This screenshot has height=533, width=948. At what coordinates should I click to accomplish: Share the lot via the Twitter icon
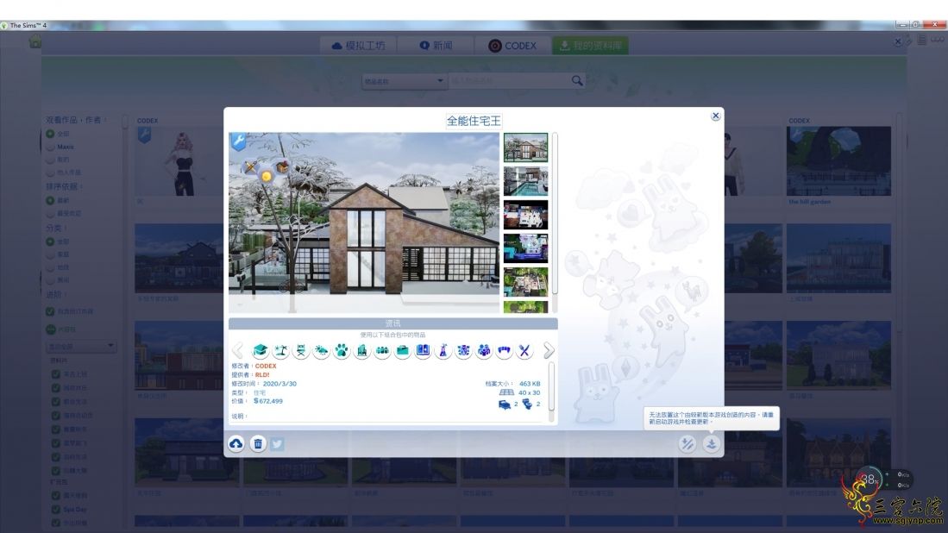pyautogui.click(x=278, y=444)
